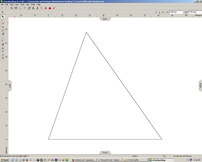Screen dimensions: 202x162
Task: Toggle the snap magnet tool
Action: [3, 51]
